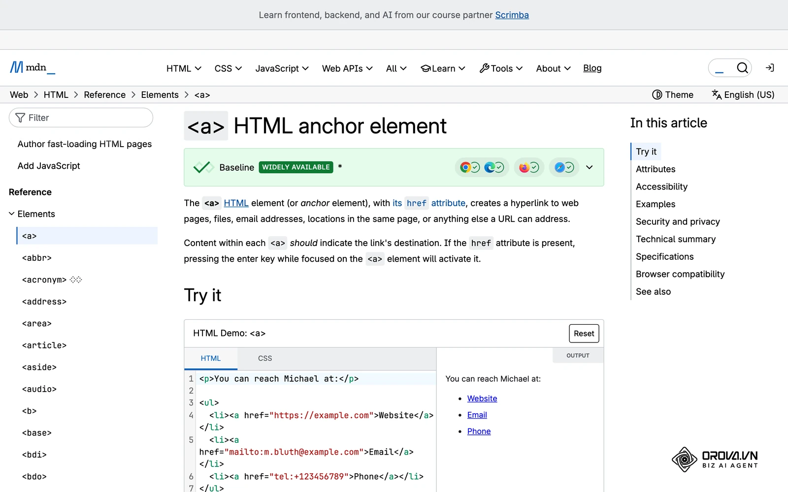Go to Reference breadcrumb
Screen dimensions: 788x492
pos(105,95)
